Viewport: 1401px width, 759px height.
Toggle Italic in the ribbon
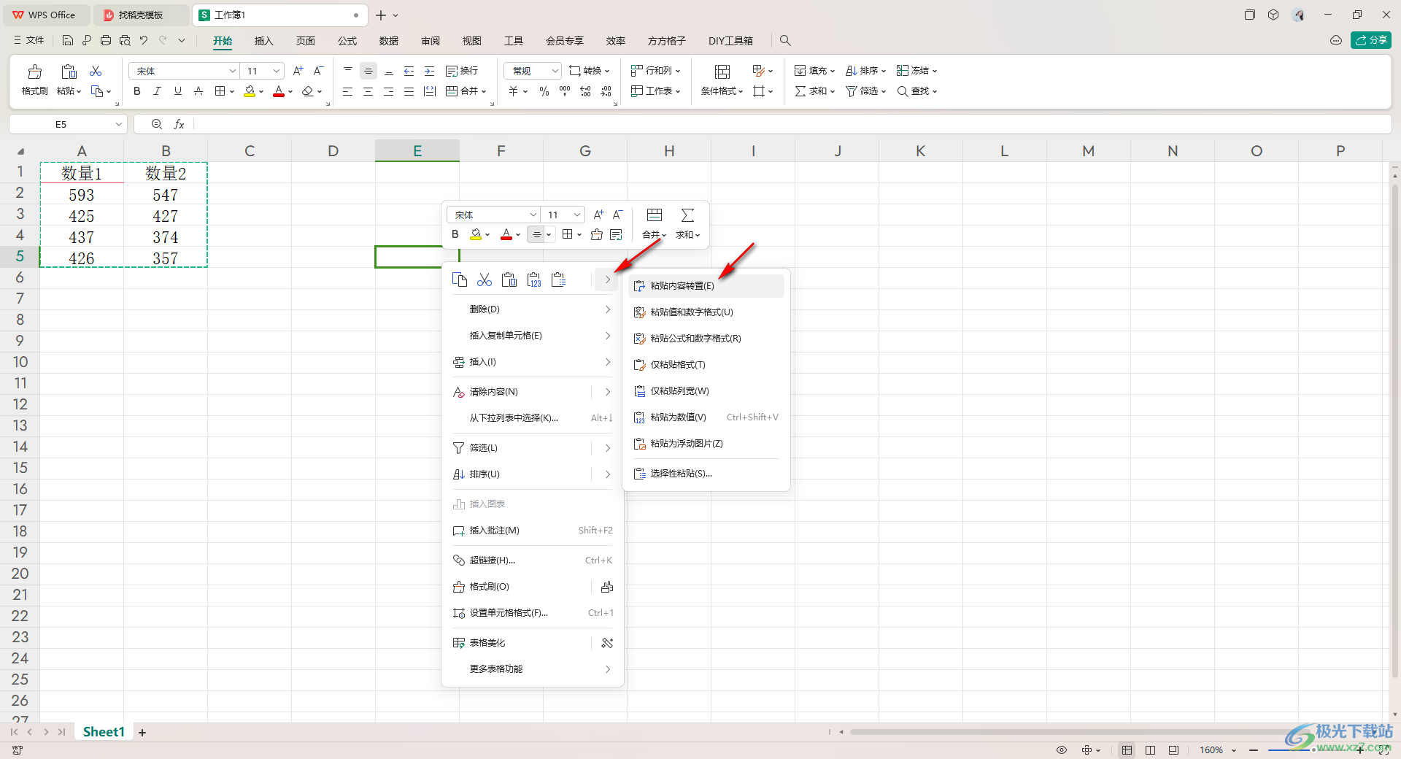point(157,91)
